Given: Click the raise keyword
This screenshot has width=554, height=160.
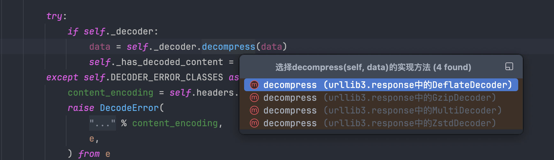Looking at the screenshot, I should pos(81,108).
